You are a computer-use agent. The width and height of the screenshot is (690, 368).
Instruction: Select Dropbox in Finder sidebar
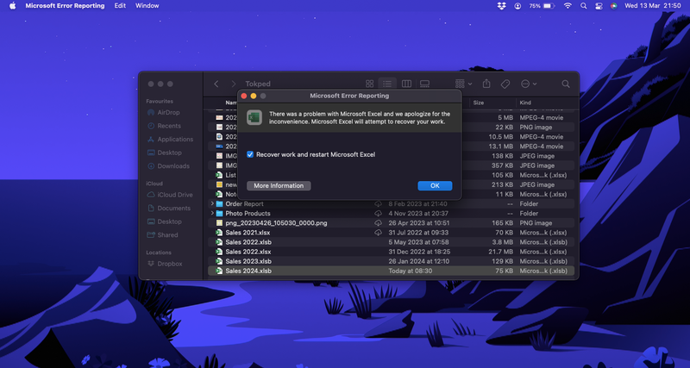169,264
